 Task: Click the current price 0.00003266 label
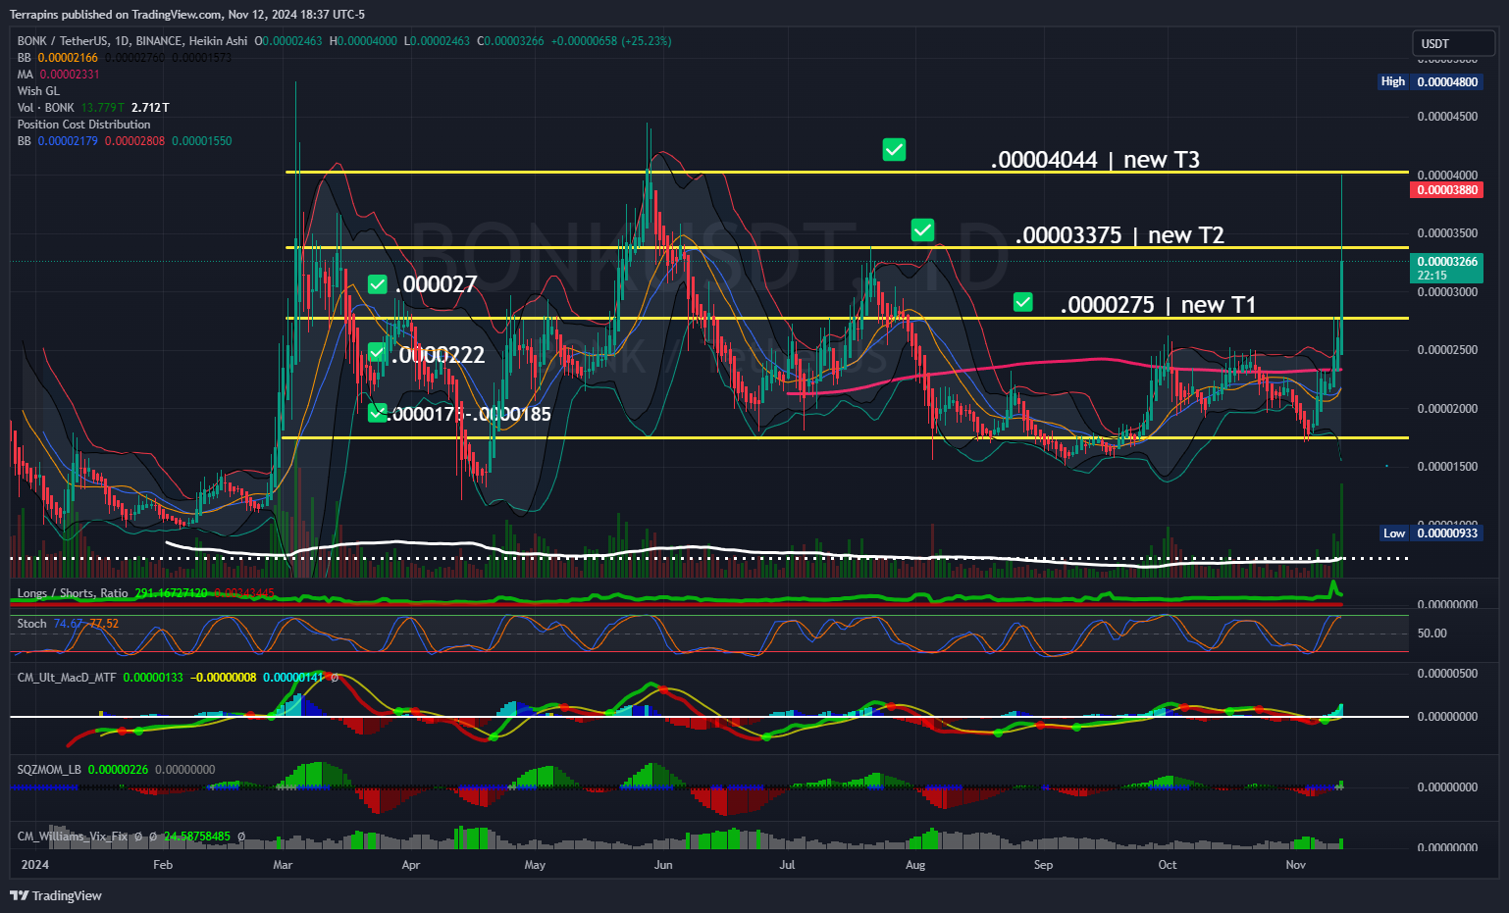[1446, 268]
